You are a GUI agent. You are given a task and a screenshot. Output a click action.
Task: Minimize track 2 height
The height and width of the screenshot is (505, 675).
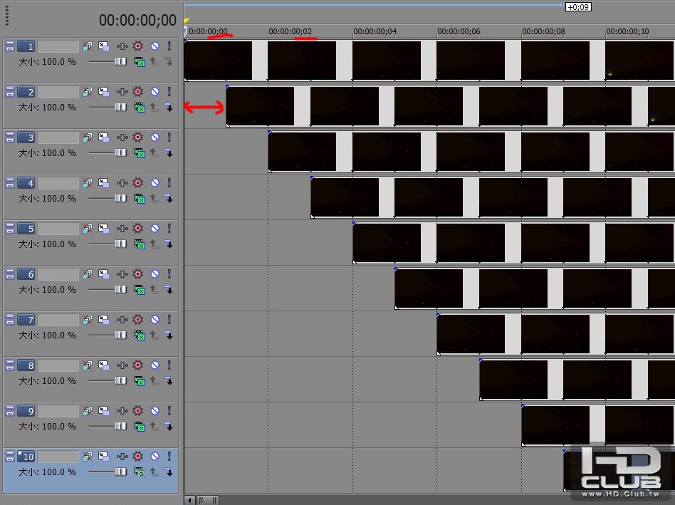(x=10, y=89)
